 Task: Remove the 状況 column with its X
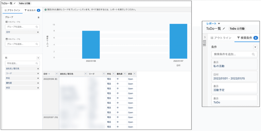point(38,88)
